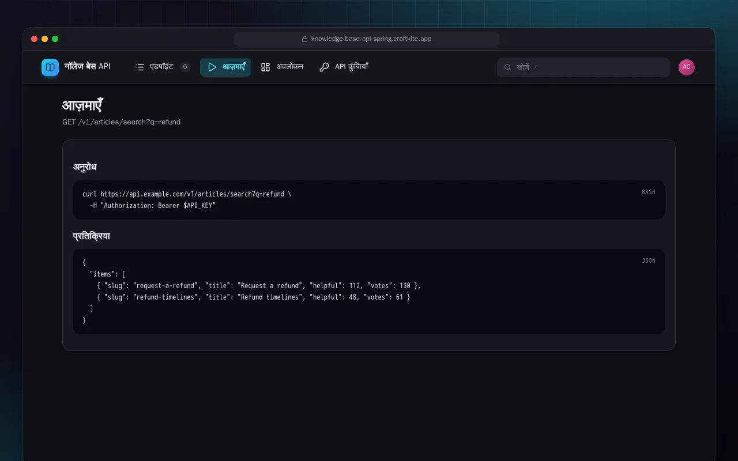Viewport: 738px width, 461px height.
Task: Open the एंडपॉइंट tab
Action: pyautogui.click(x=163, y=67)
